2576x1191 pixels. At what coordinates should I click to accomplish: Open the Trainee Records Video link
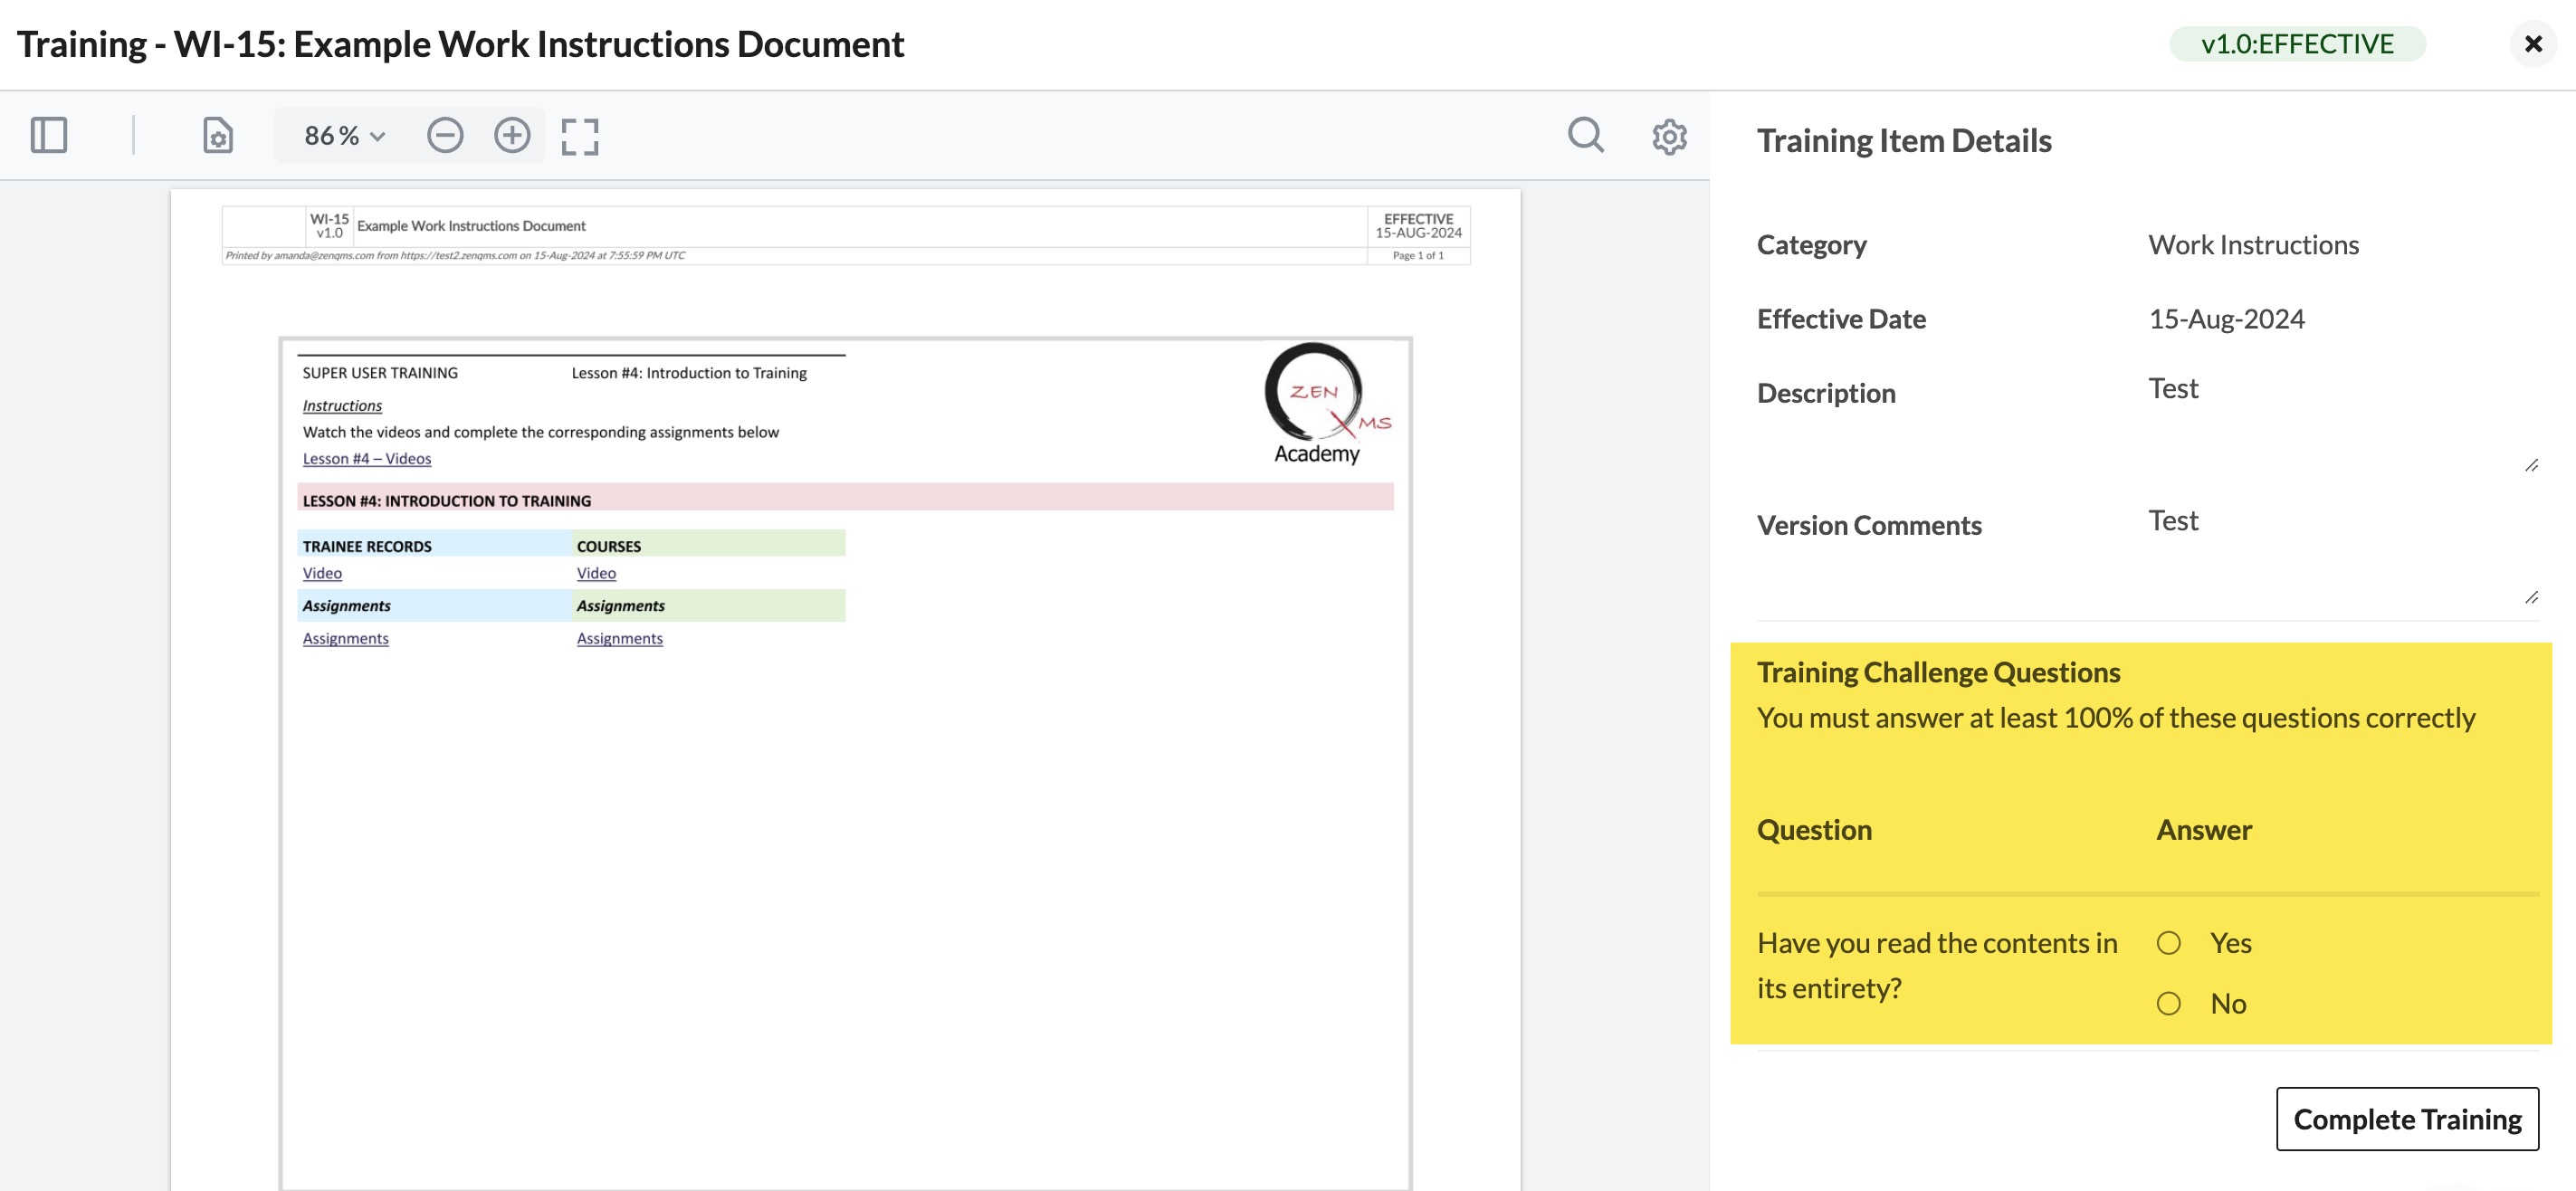(x=322, y=573)
